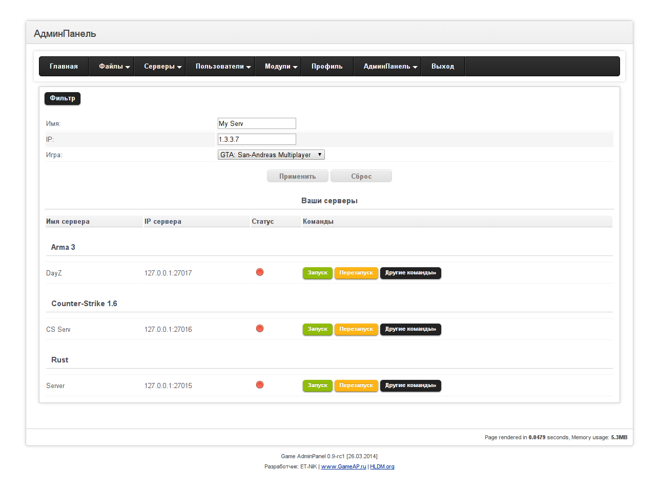Viewport: 659px width, 492px height.
Task: Click the red status icon for CS Serv
Action: click(x=260, y=328)
